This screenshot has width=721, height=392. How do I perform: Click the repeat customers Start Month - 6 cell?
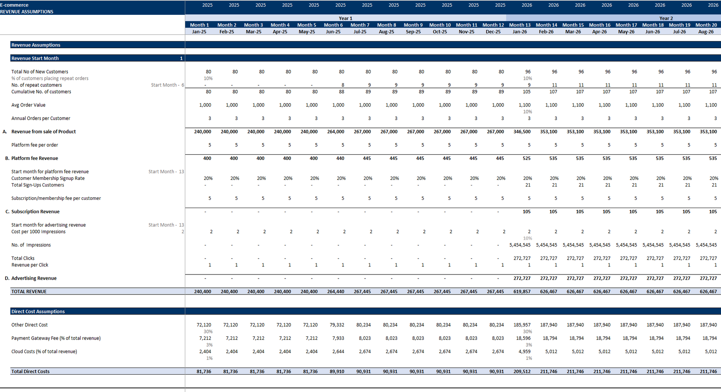tap(167, 85)
